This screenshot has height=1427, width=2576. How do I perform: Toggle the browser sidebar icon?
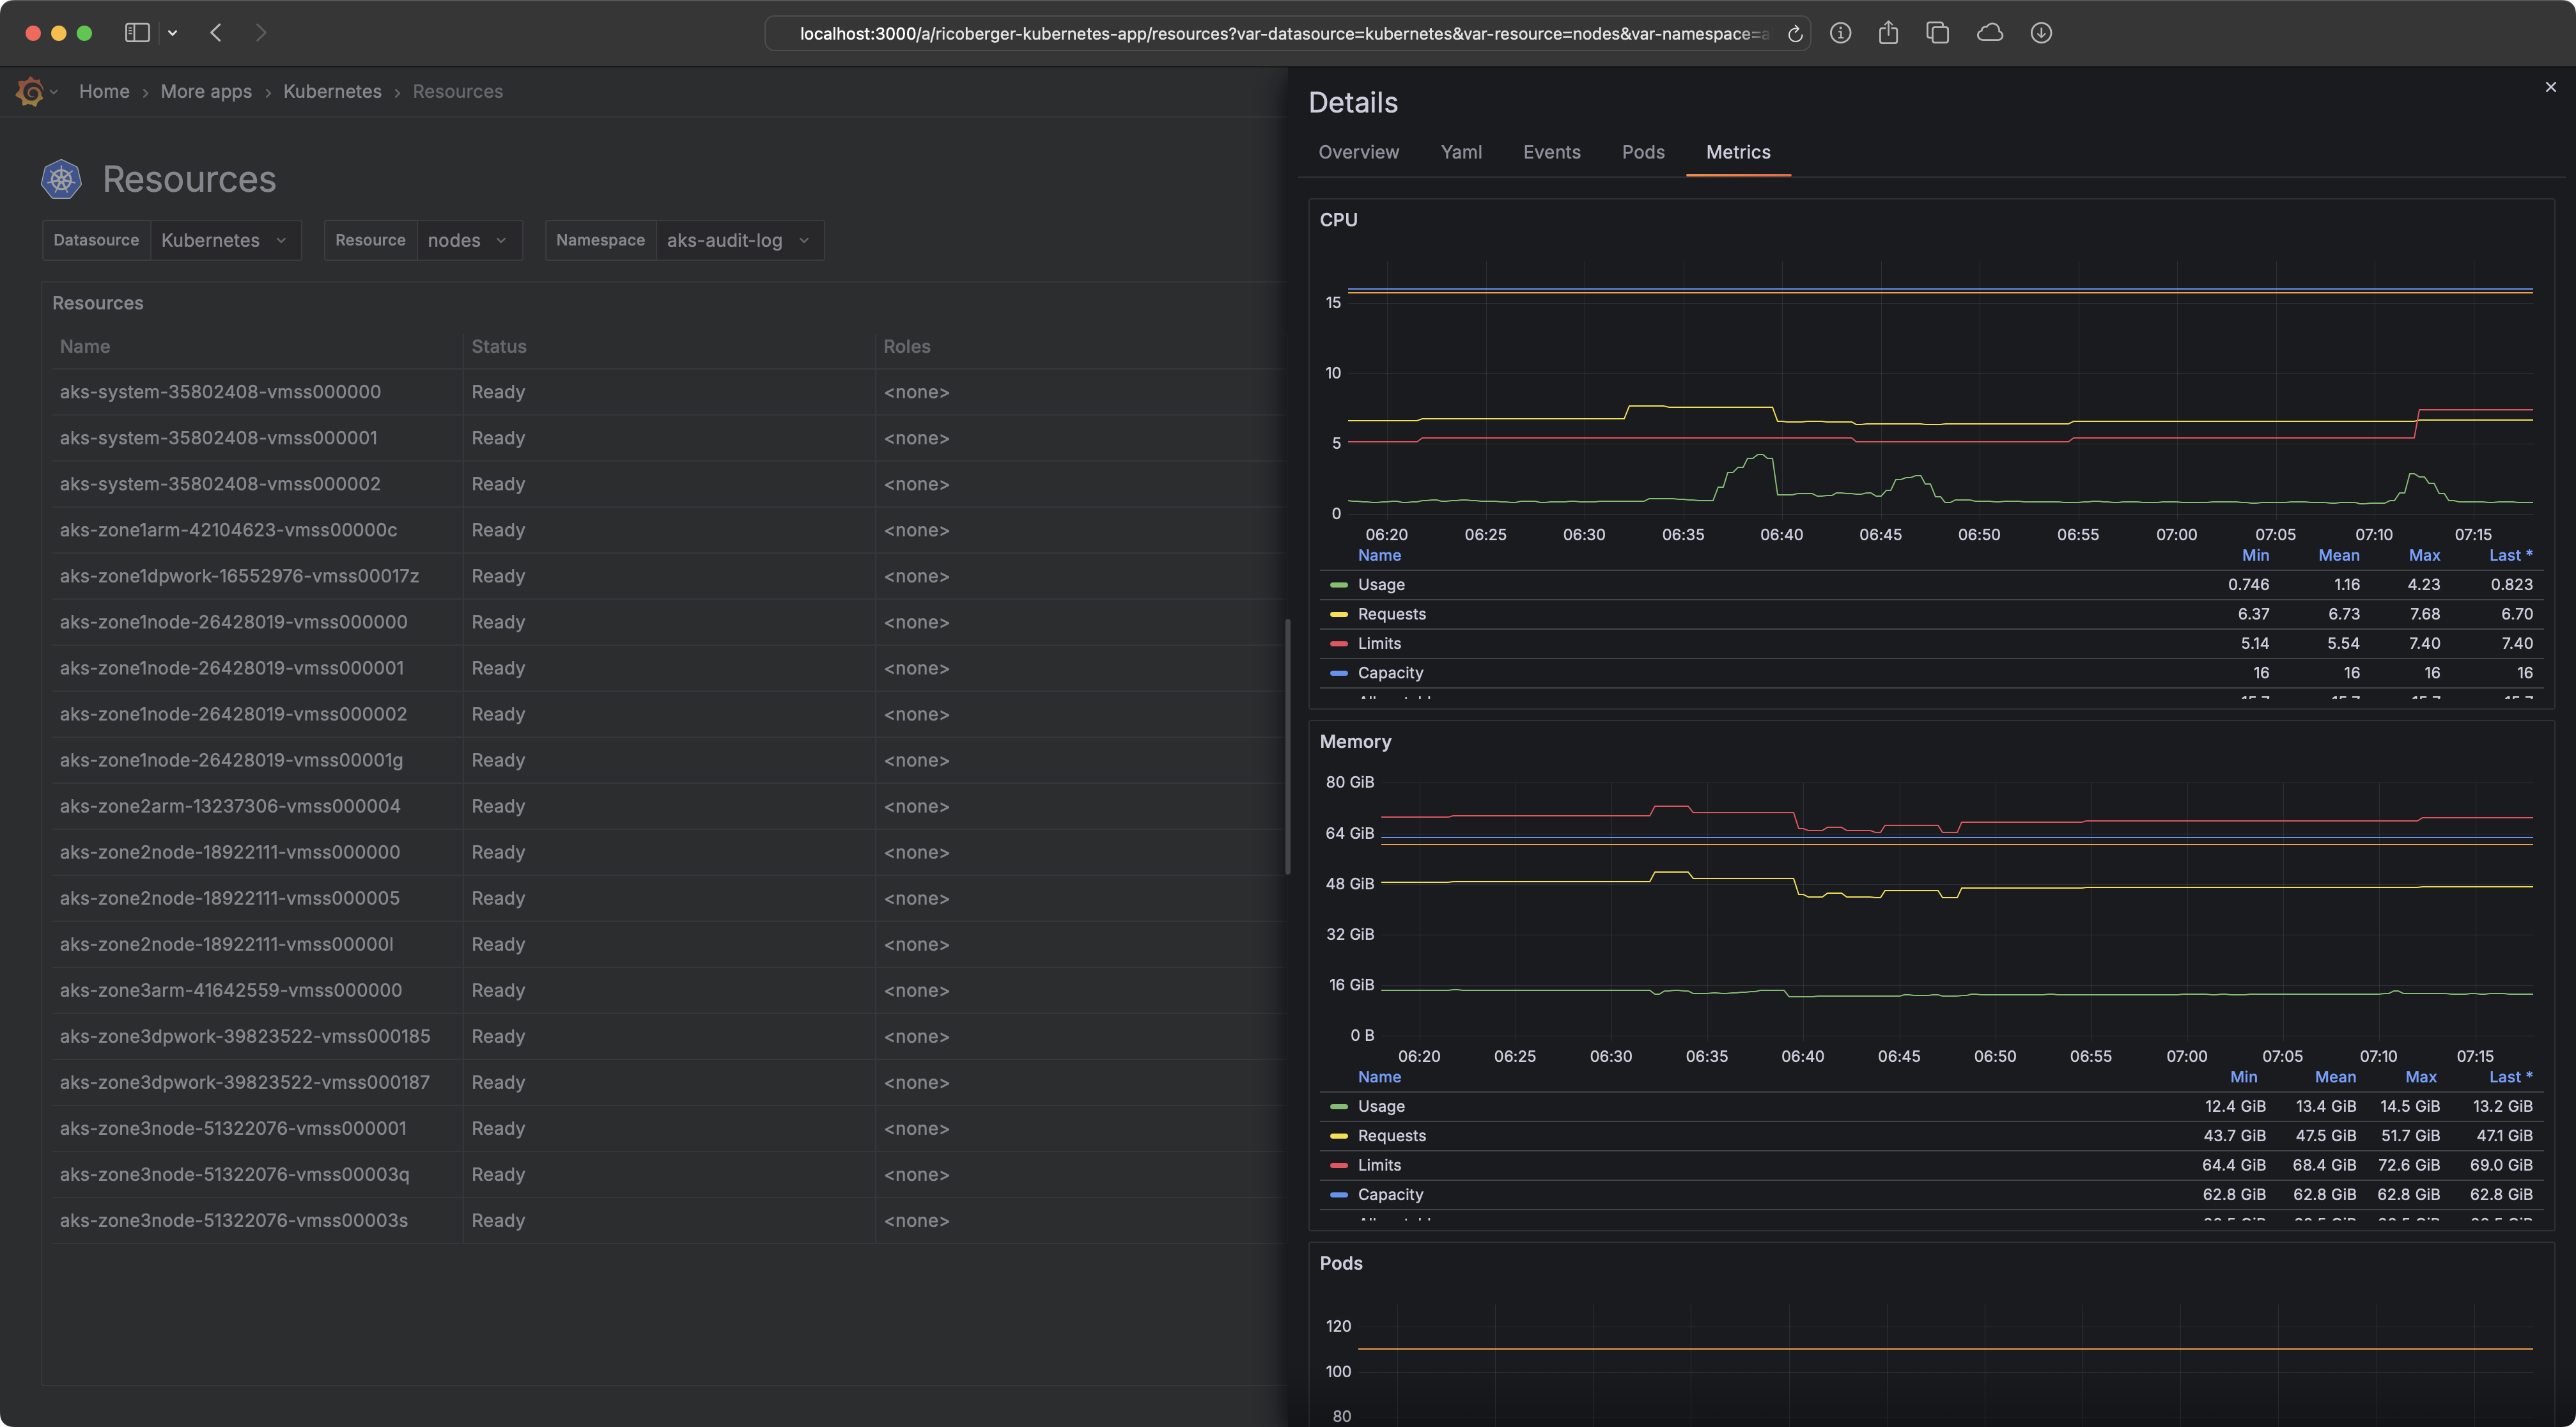[137, 33]
